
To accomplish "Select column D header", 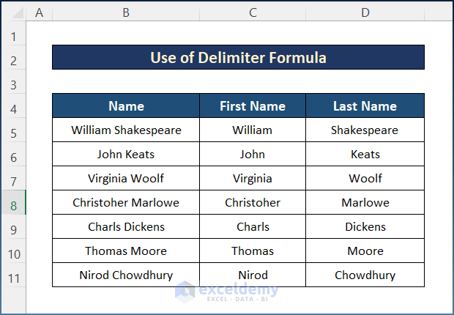I will (x=365, y=12).
